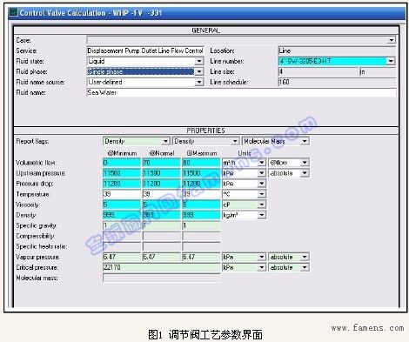This screenshot has height=342, width=409.
Task: Expand the Fluid name source dropdown
Action: point(199,82)
